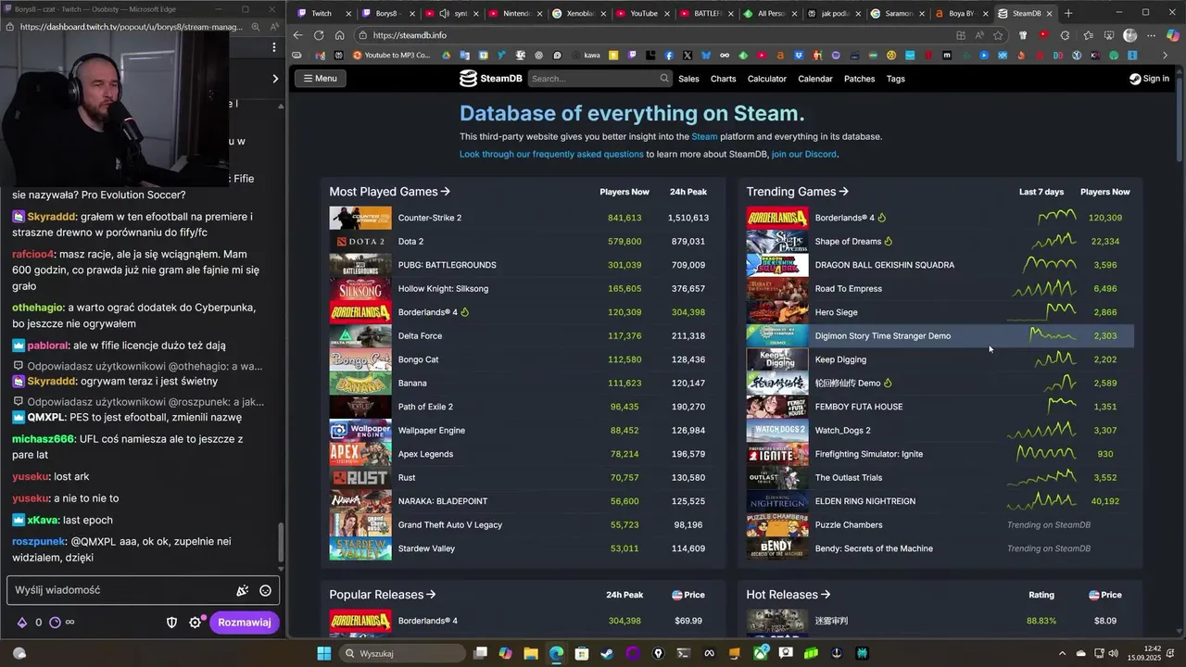Screen dimensions: 1186x667
Task: Open the moderator shield icon
Action: 171,623
